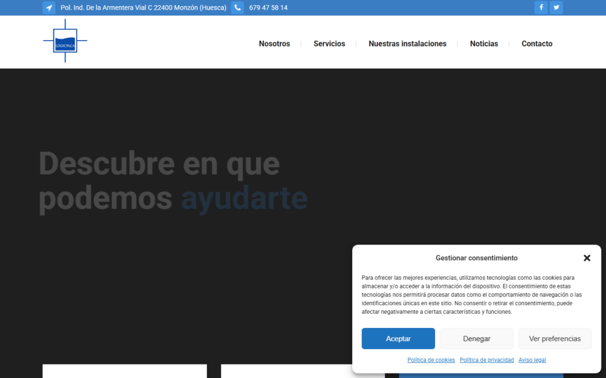Open the Noticias menu item
606x378 pixels.
click(484, 43)
